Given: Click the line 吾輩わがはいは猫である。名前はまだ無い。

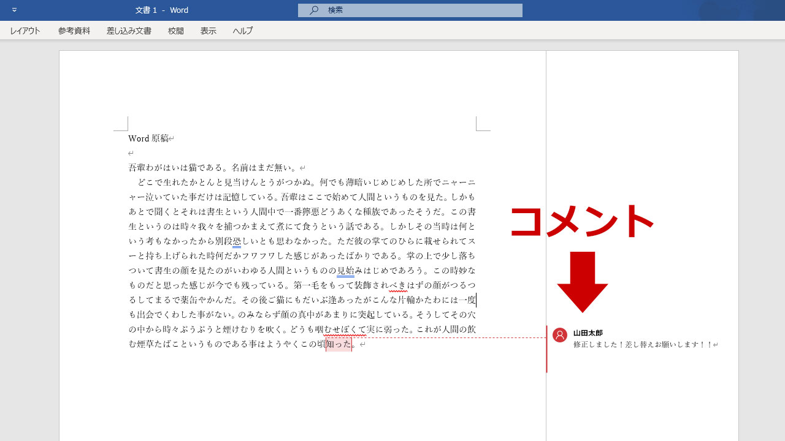Looking at the screenshot, I should pos(213,167).
